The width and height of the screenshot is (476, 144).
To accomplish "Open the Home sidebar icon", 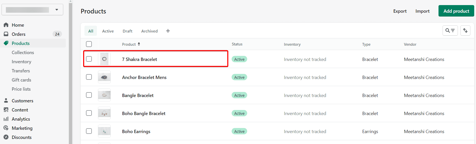I will point(6,25).
